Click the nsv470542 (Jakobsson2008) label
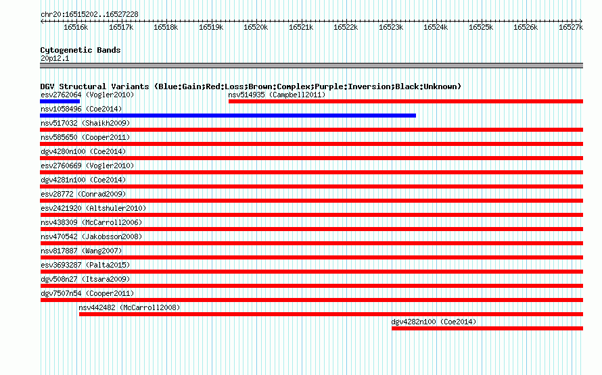 point(91,236)
